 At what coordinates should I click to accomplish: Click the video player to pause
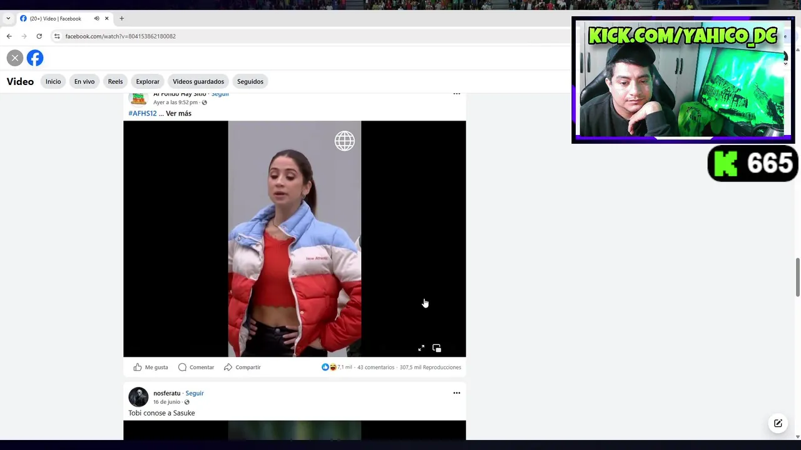click(295, 239)
